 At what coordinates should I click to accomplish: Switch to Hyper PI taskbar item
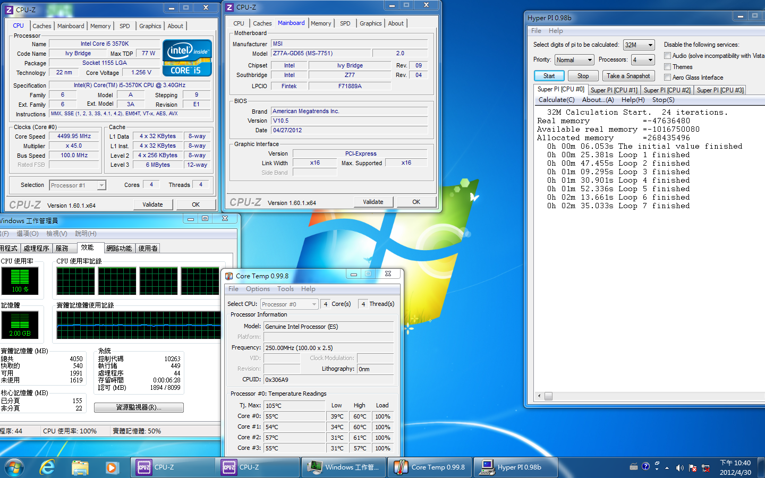click(x=515, y=467)
